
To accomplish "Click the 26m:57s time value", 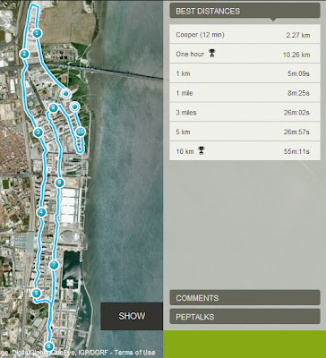I will coord(296,132).
